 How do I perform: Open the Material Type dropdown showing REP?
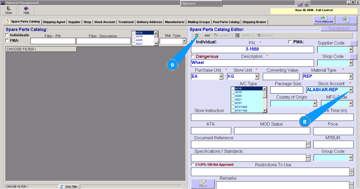pyautogui.click(x=351, y=76)
